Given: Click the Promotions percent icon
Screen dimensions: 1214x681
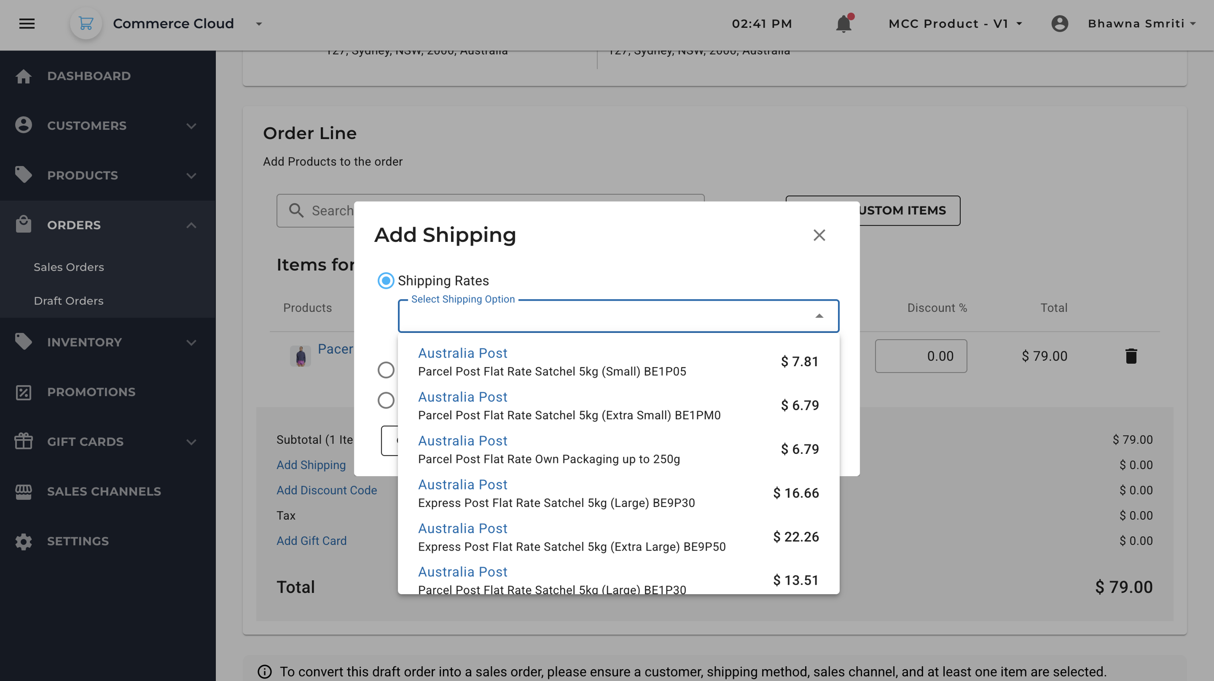Looking at the screenshot, I should [23, 392].
